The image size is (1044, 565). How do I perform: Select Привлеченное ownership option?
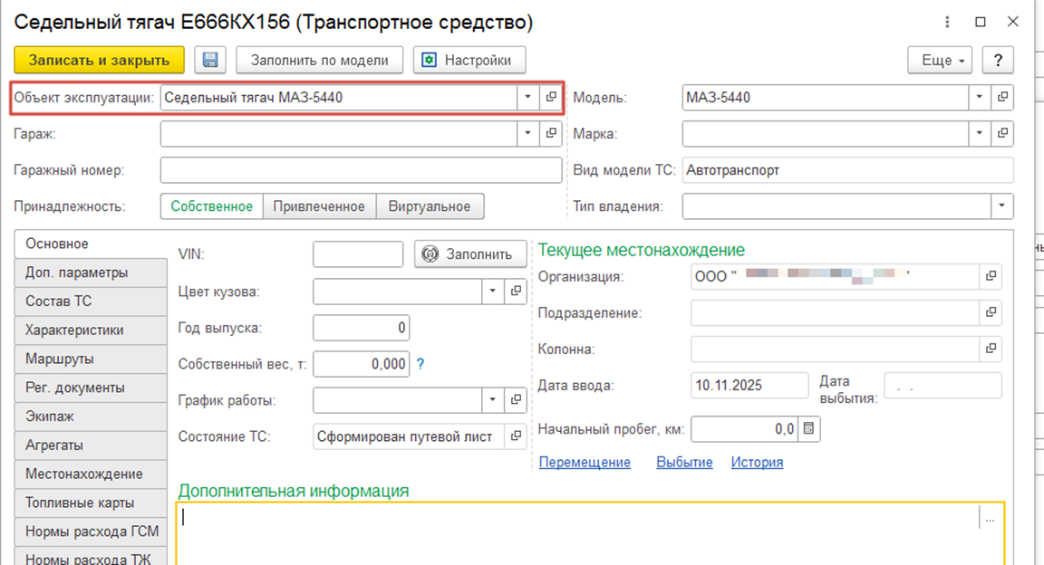(x=319, y=206)
